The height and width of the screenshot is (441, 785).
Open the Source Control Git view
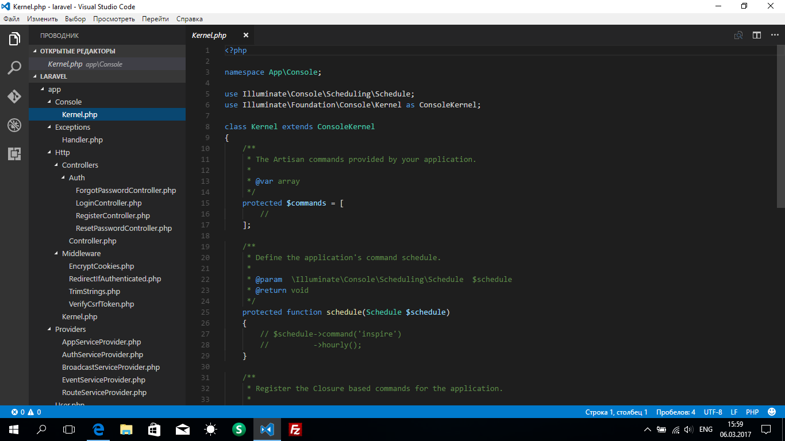14,96
